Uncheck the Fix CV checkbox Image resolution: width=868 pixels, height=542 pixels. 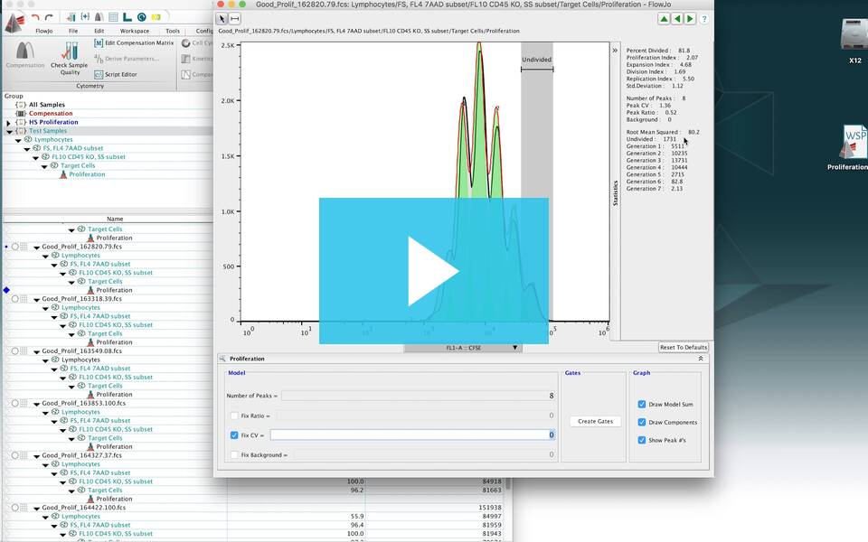tap(234, 435)
